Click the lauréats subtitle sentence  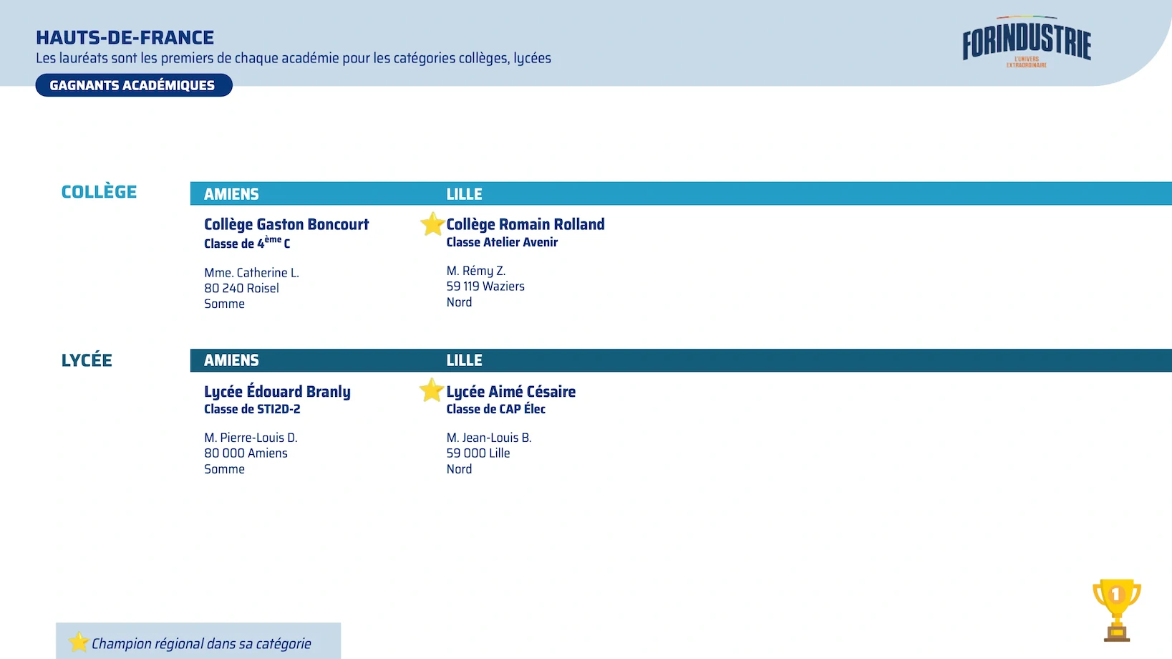point(294,58)
